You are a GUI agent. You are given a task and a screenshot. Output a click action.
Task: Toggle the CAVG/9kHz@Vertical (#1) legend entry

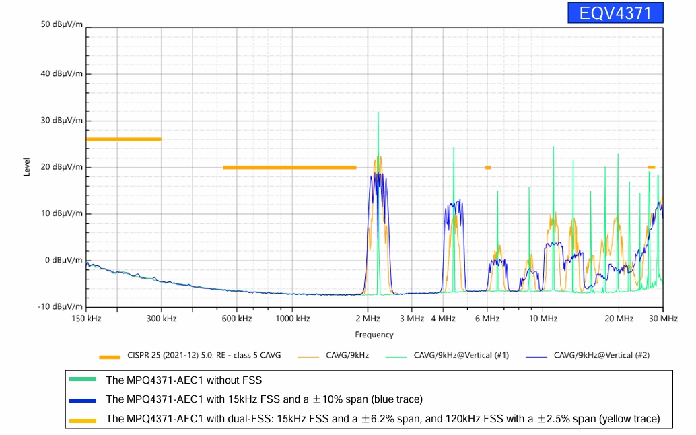tap(461, 355)
